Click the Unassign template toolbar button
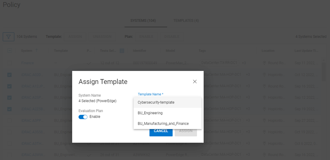Viewport: 330px width, 160px height. point(102,36)
